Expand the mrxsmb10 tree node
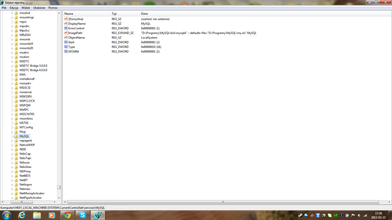This screenshot has height=220, width=392. 12,44
